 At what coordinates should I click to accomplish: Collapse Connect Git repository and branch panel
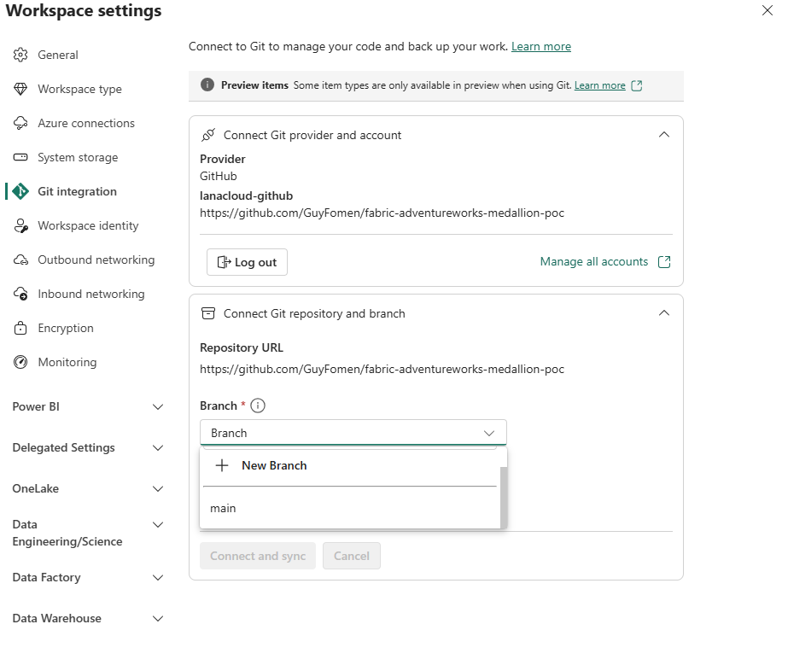click(x=664, y=313)
